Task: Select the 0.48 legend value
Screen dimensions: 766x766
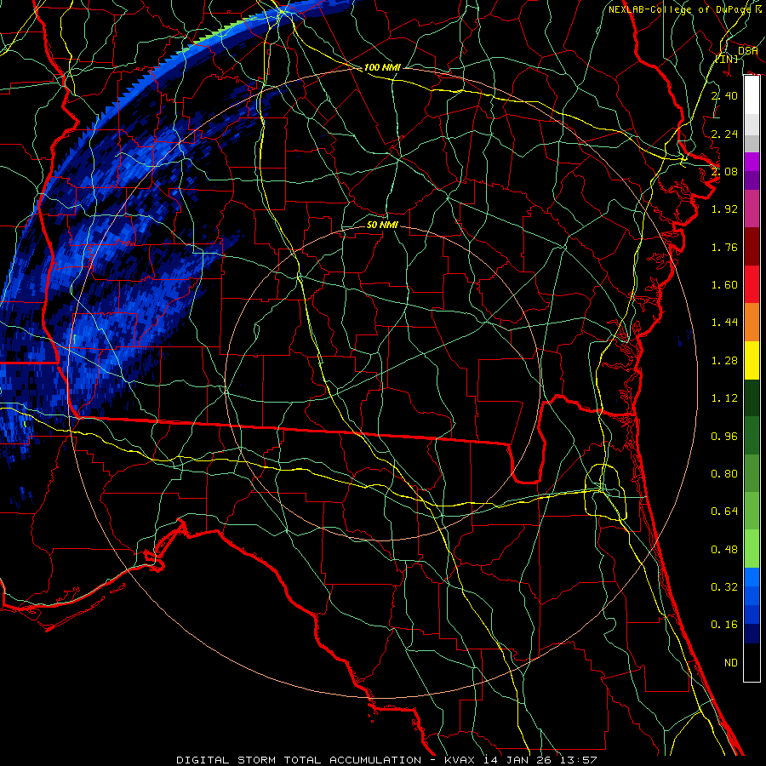Action: click(x=724, y=550)
